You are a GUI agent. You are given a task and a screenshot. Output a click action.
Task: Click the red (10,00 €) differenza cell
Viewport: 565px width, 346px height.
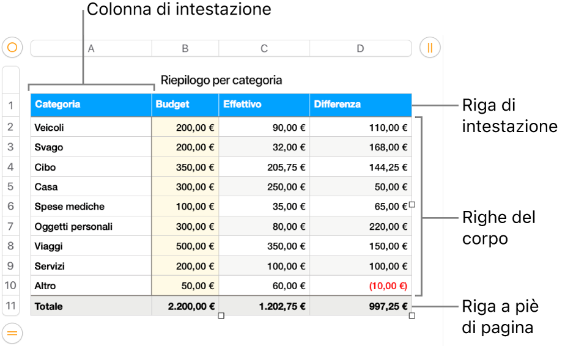pos(360,285)
